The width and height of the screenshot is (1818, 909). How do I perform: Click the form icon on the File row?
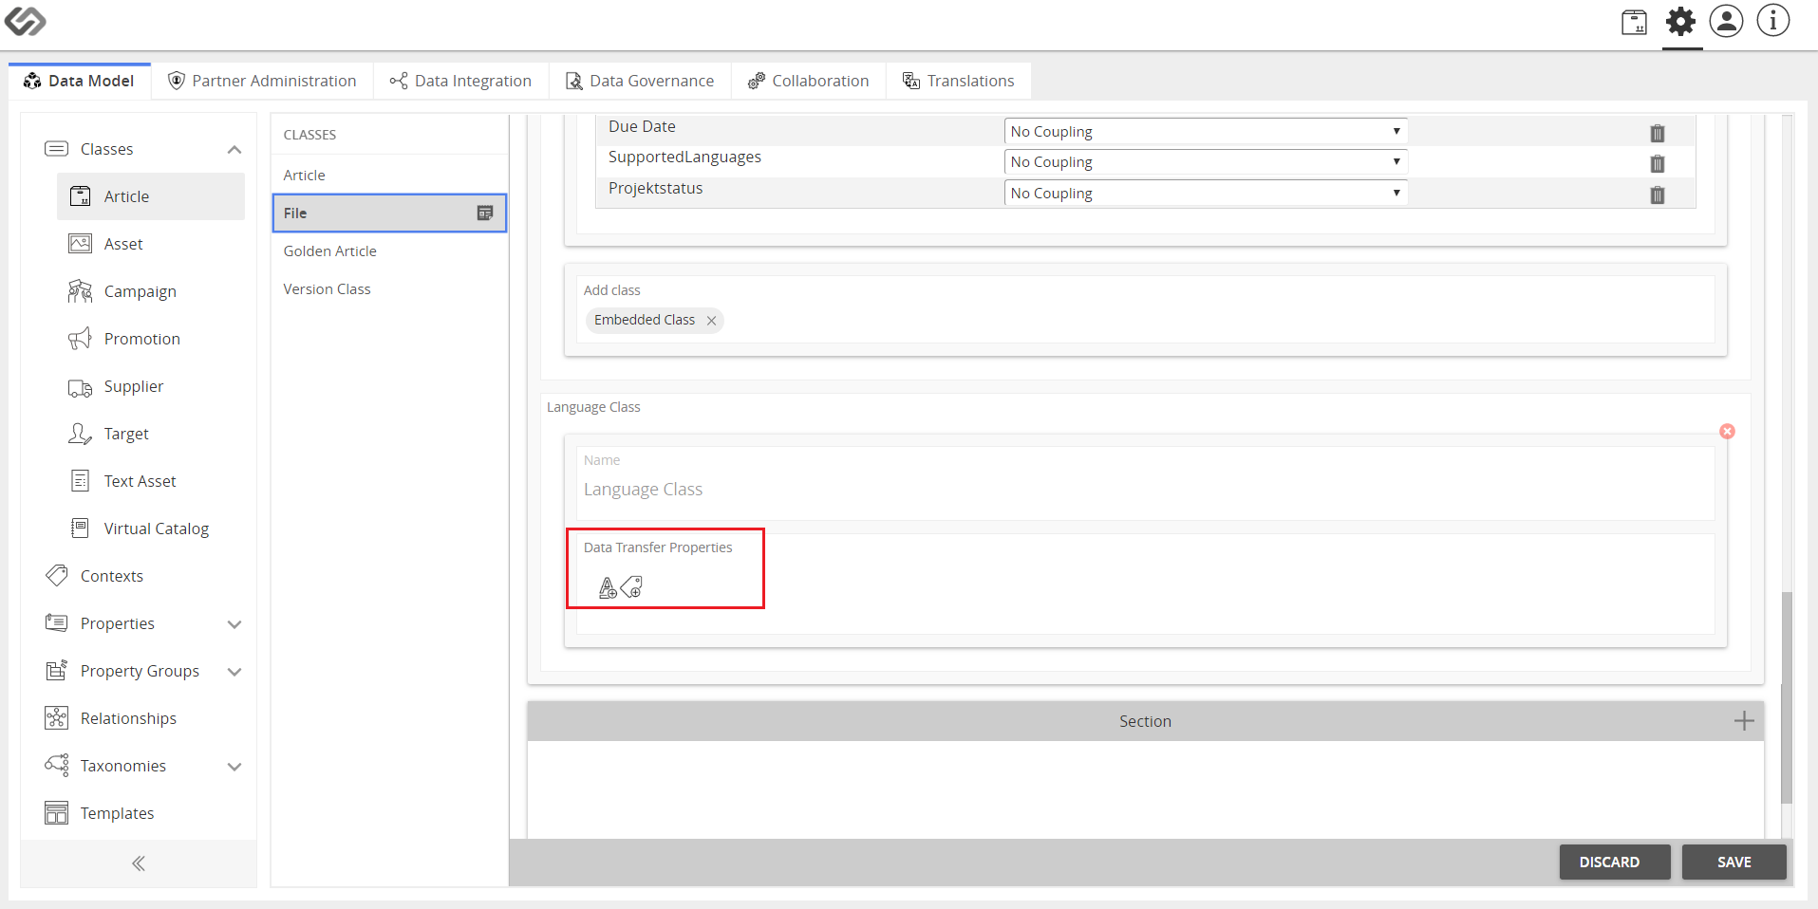(x=485, y=213)
